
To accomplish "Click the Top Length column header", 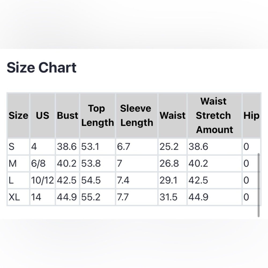I will coord(98,116).
